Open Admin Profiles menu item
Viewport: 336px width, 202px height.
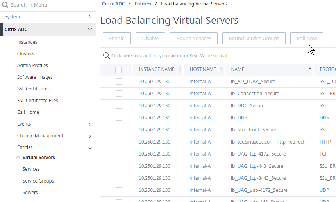[32, 66]
